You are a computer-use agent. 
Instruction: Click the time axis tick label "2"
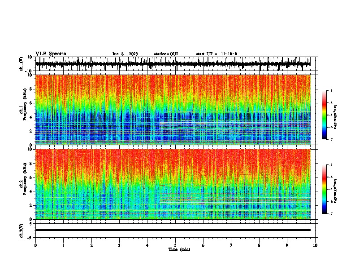[x=91, y=245]
